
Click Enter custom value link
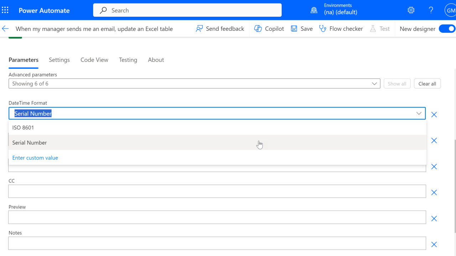(35, 158)
